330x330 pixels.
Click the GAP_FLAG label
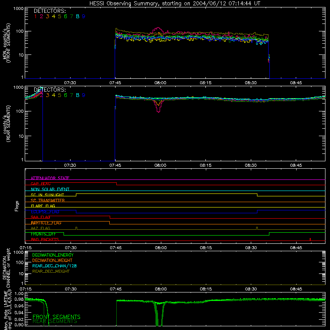40,184
